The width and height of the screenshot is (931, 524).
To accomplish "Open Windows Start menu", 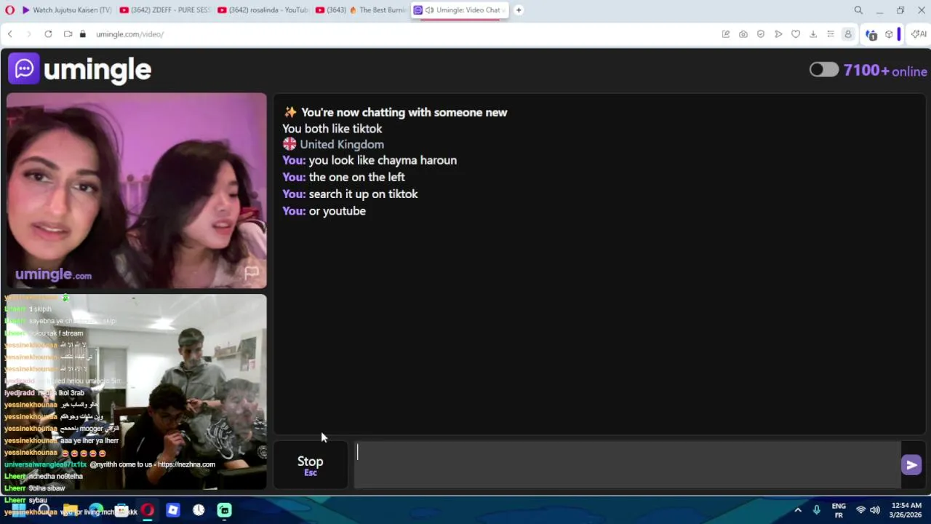I will [x=19, y=510].
